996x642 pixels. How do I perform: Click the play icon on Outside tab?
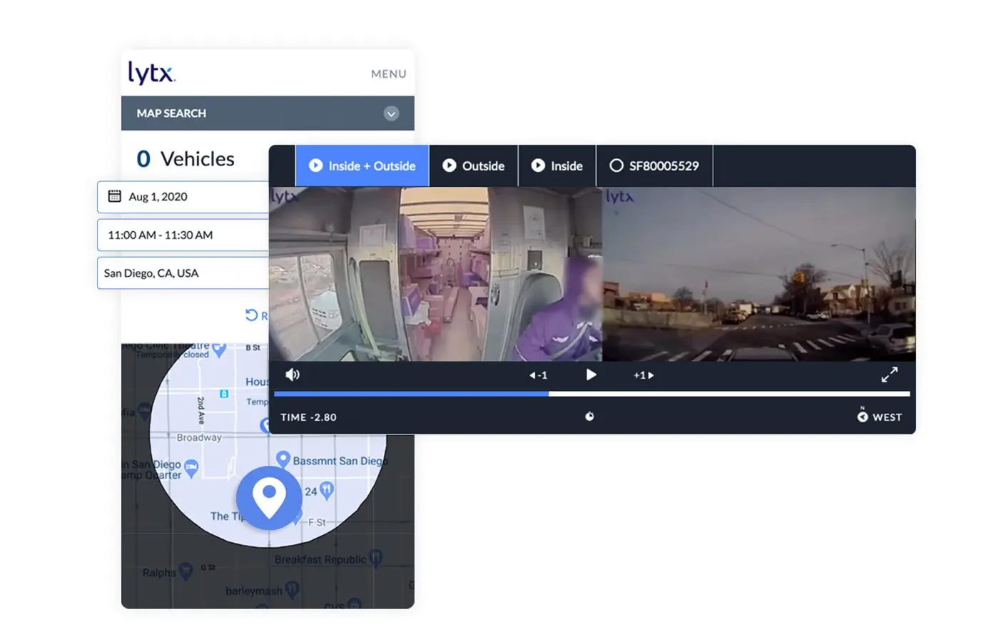coord(449,165)
